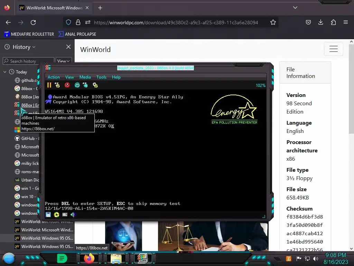354x266 pixels.
Task: Open github.c... history entry
Action: click(x=27, y=80)
